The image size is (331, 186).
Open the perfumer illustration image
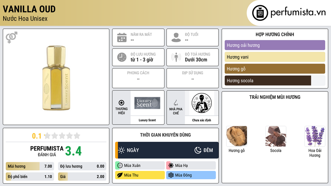[x=202, y=103]
